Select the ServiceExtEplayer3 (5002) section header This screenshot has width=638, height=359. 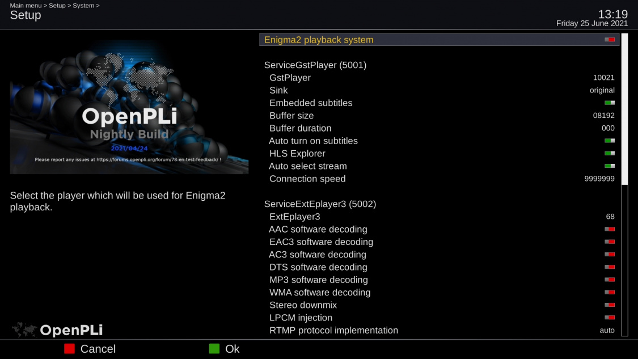tap(320, 204)
